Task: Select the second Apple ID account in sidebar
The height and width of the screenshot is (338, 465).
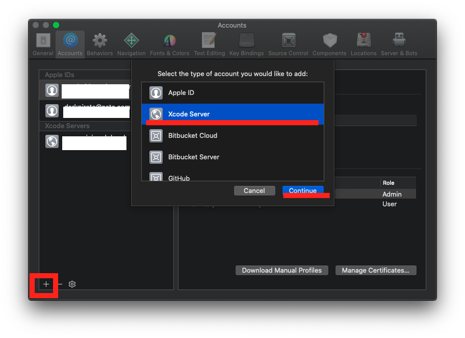Action: coord(85,110)
